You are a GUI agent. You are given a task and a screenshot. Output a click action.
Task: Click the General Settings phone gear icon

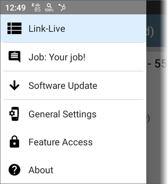14,114
